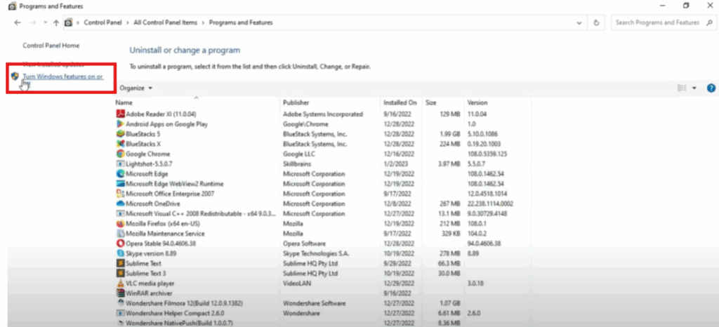Open the address bar history dropdown
Screen dimensions: 719x327
pyautogui.click(x=579, y=22)
